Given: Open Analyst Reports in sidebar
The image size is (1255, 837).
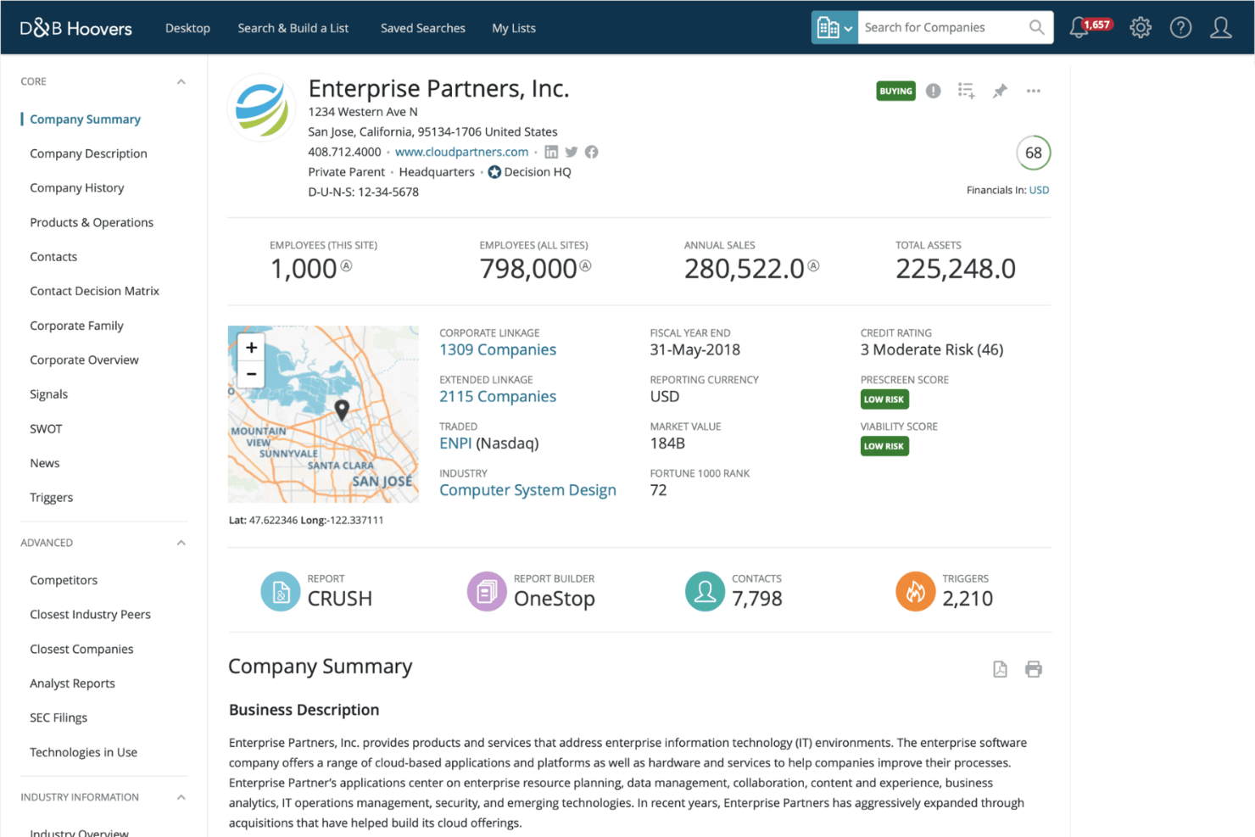Looking at the screenshot, I should click(72, 684).
